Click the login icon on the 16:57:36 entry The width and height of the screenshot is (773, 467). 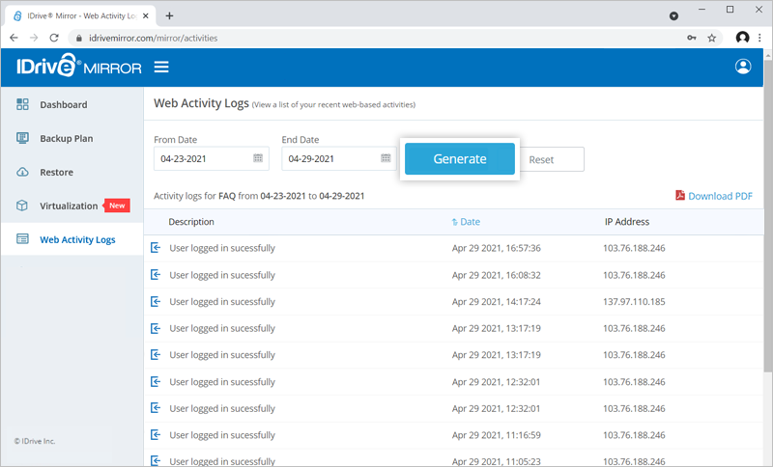click(156, 248)
